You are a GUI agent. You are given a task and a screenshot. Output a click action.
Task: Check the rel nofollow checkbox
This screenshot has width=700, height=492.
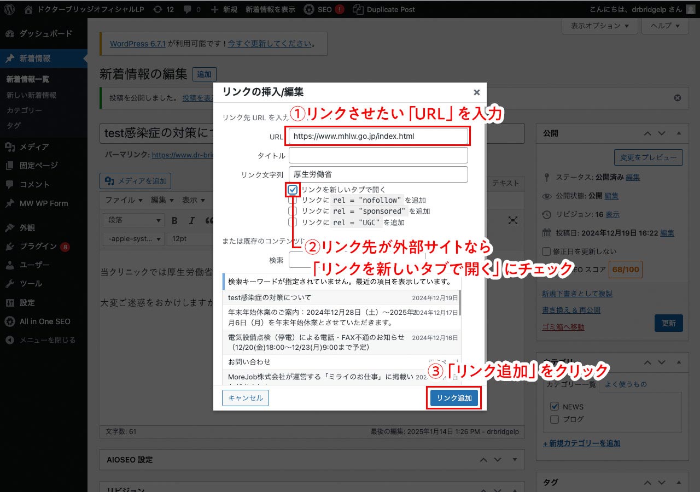coord(293,201)
